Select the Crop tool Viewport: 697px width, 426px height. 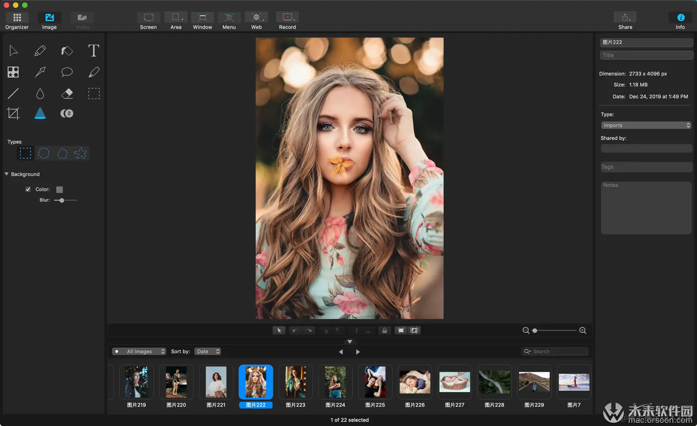(x=13, y=113)
